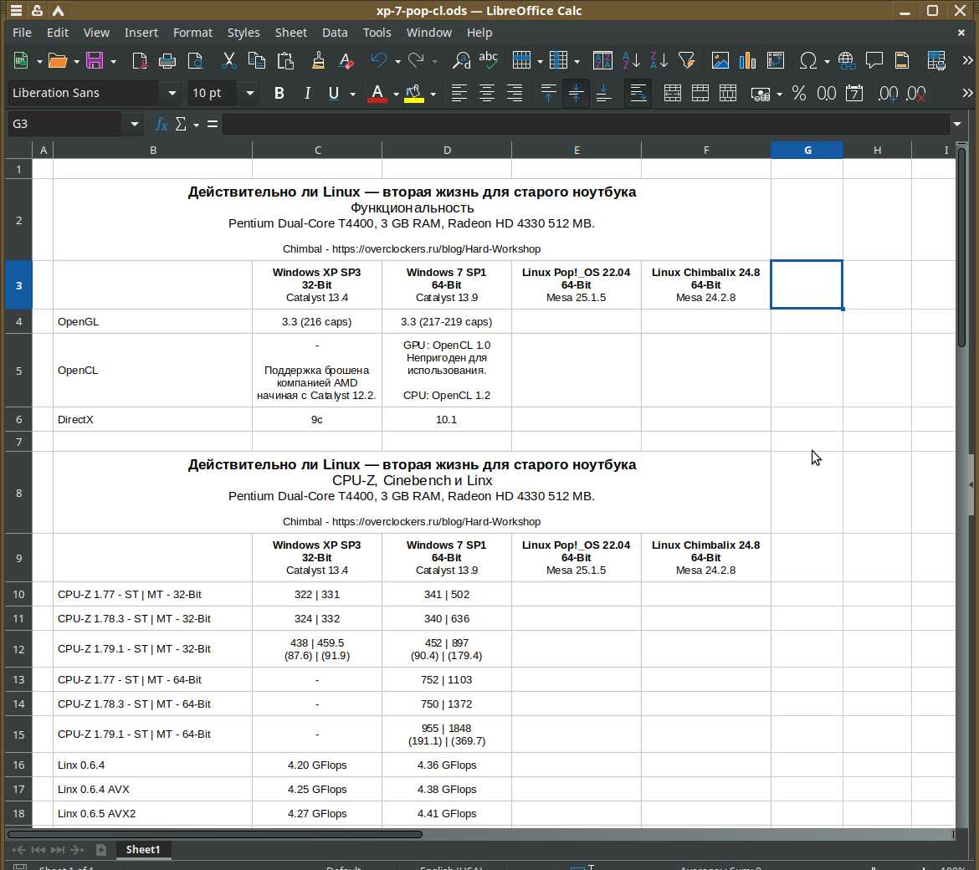Click row header 12
Viewport: 979px width, 870px height.
(x=18, y=649)
